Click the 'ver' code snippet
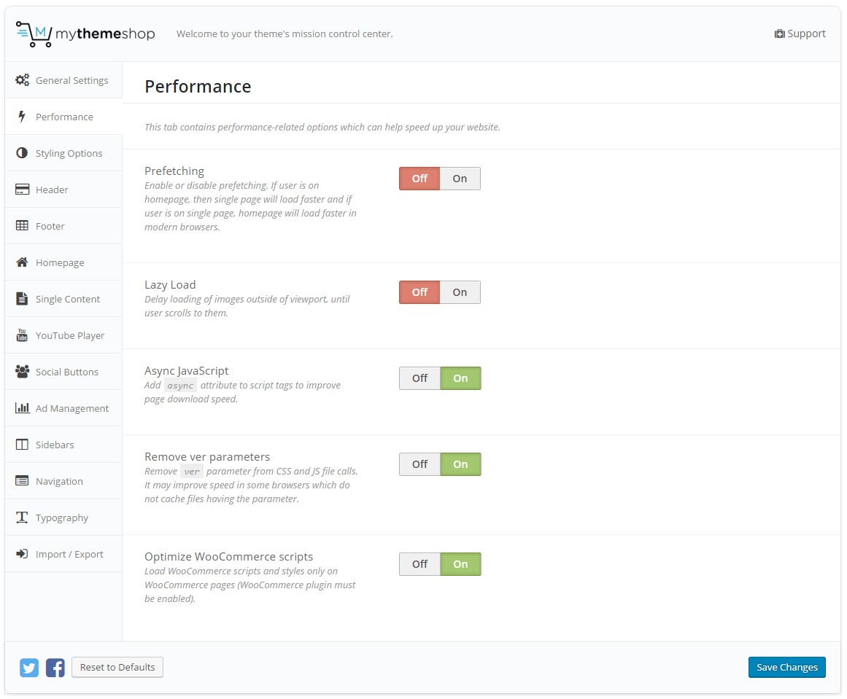The width and height of the screenshot is (847, 699). [192, 471]
